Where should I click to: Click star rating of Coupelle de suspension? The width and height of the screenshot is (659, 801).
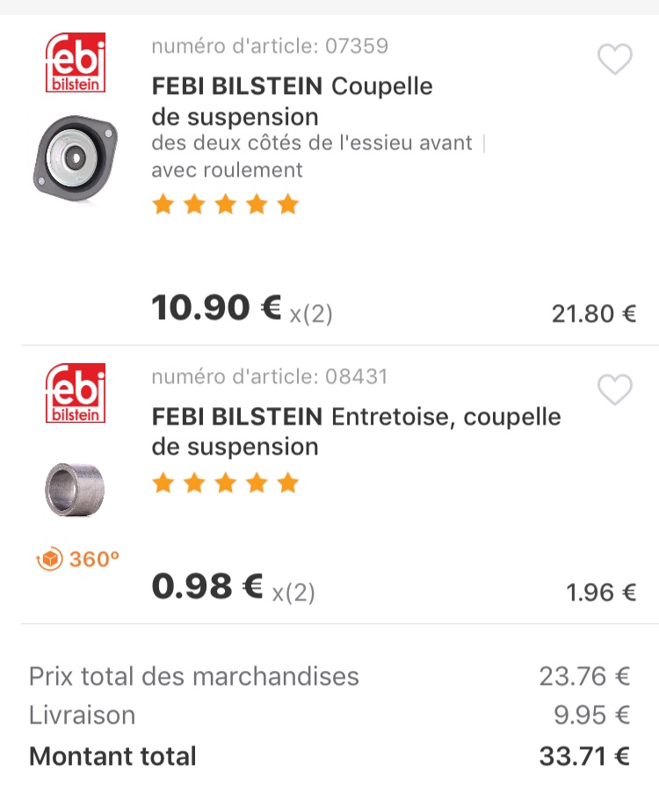(225, 206)
